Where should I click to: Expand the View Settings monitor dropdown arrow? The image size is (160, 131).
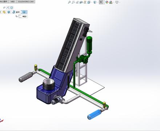point(120,2)
